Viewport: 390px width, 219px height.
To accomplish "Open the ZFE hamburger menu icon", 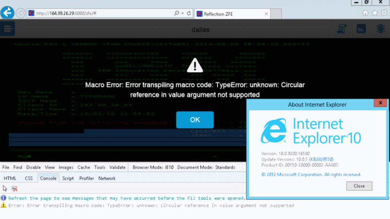I will point(8,29).
